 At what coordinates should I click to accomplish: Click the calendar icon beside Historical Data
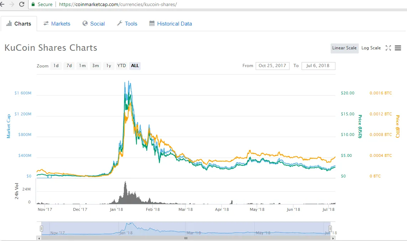(152, 23)
